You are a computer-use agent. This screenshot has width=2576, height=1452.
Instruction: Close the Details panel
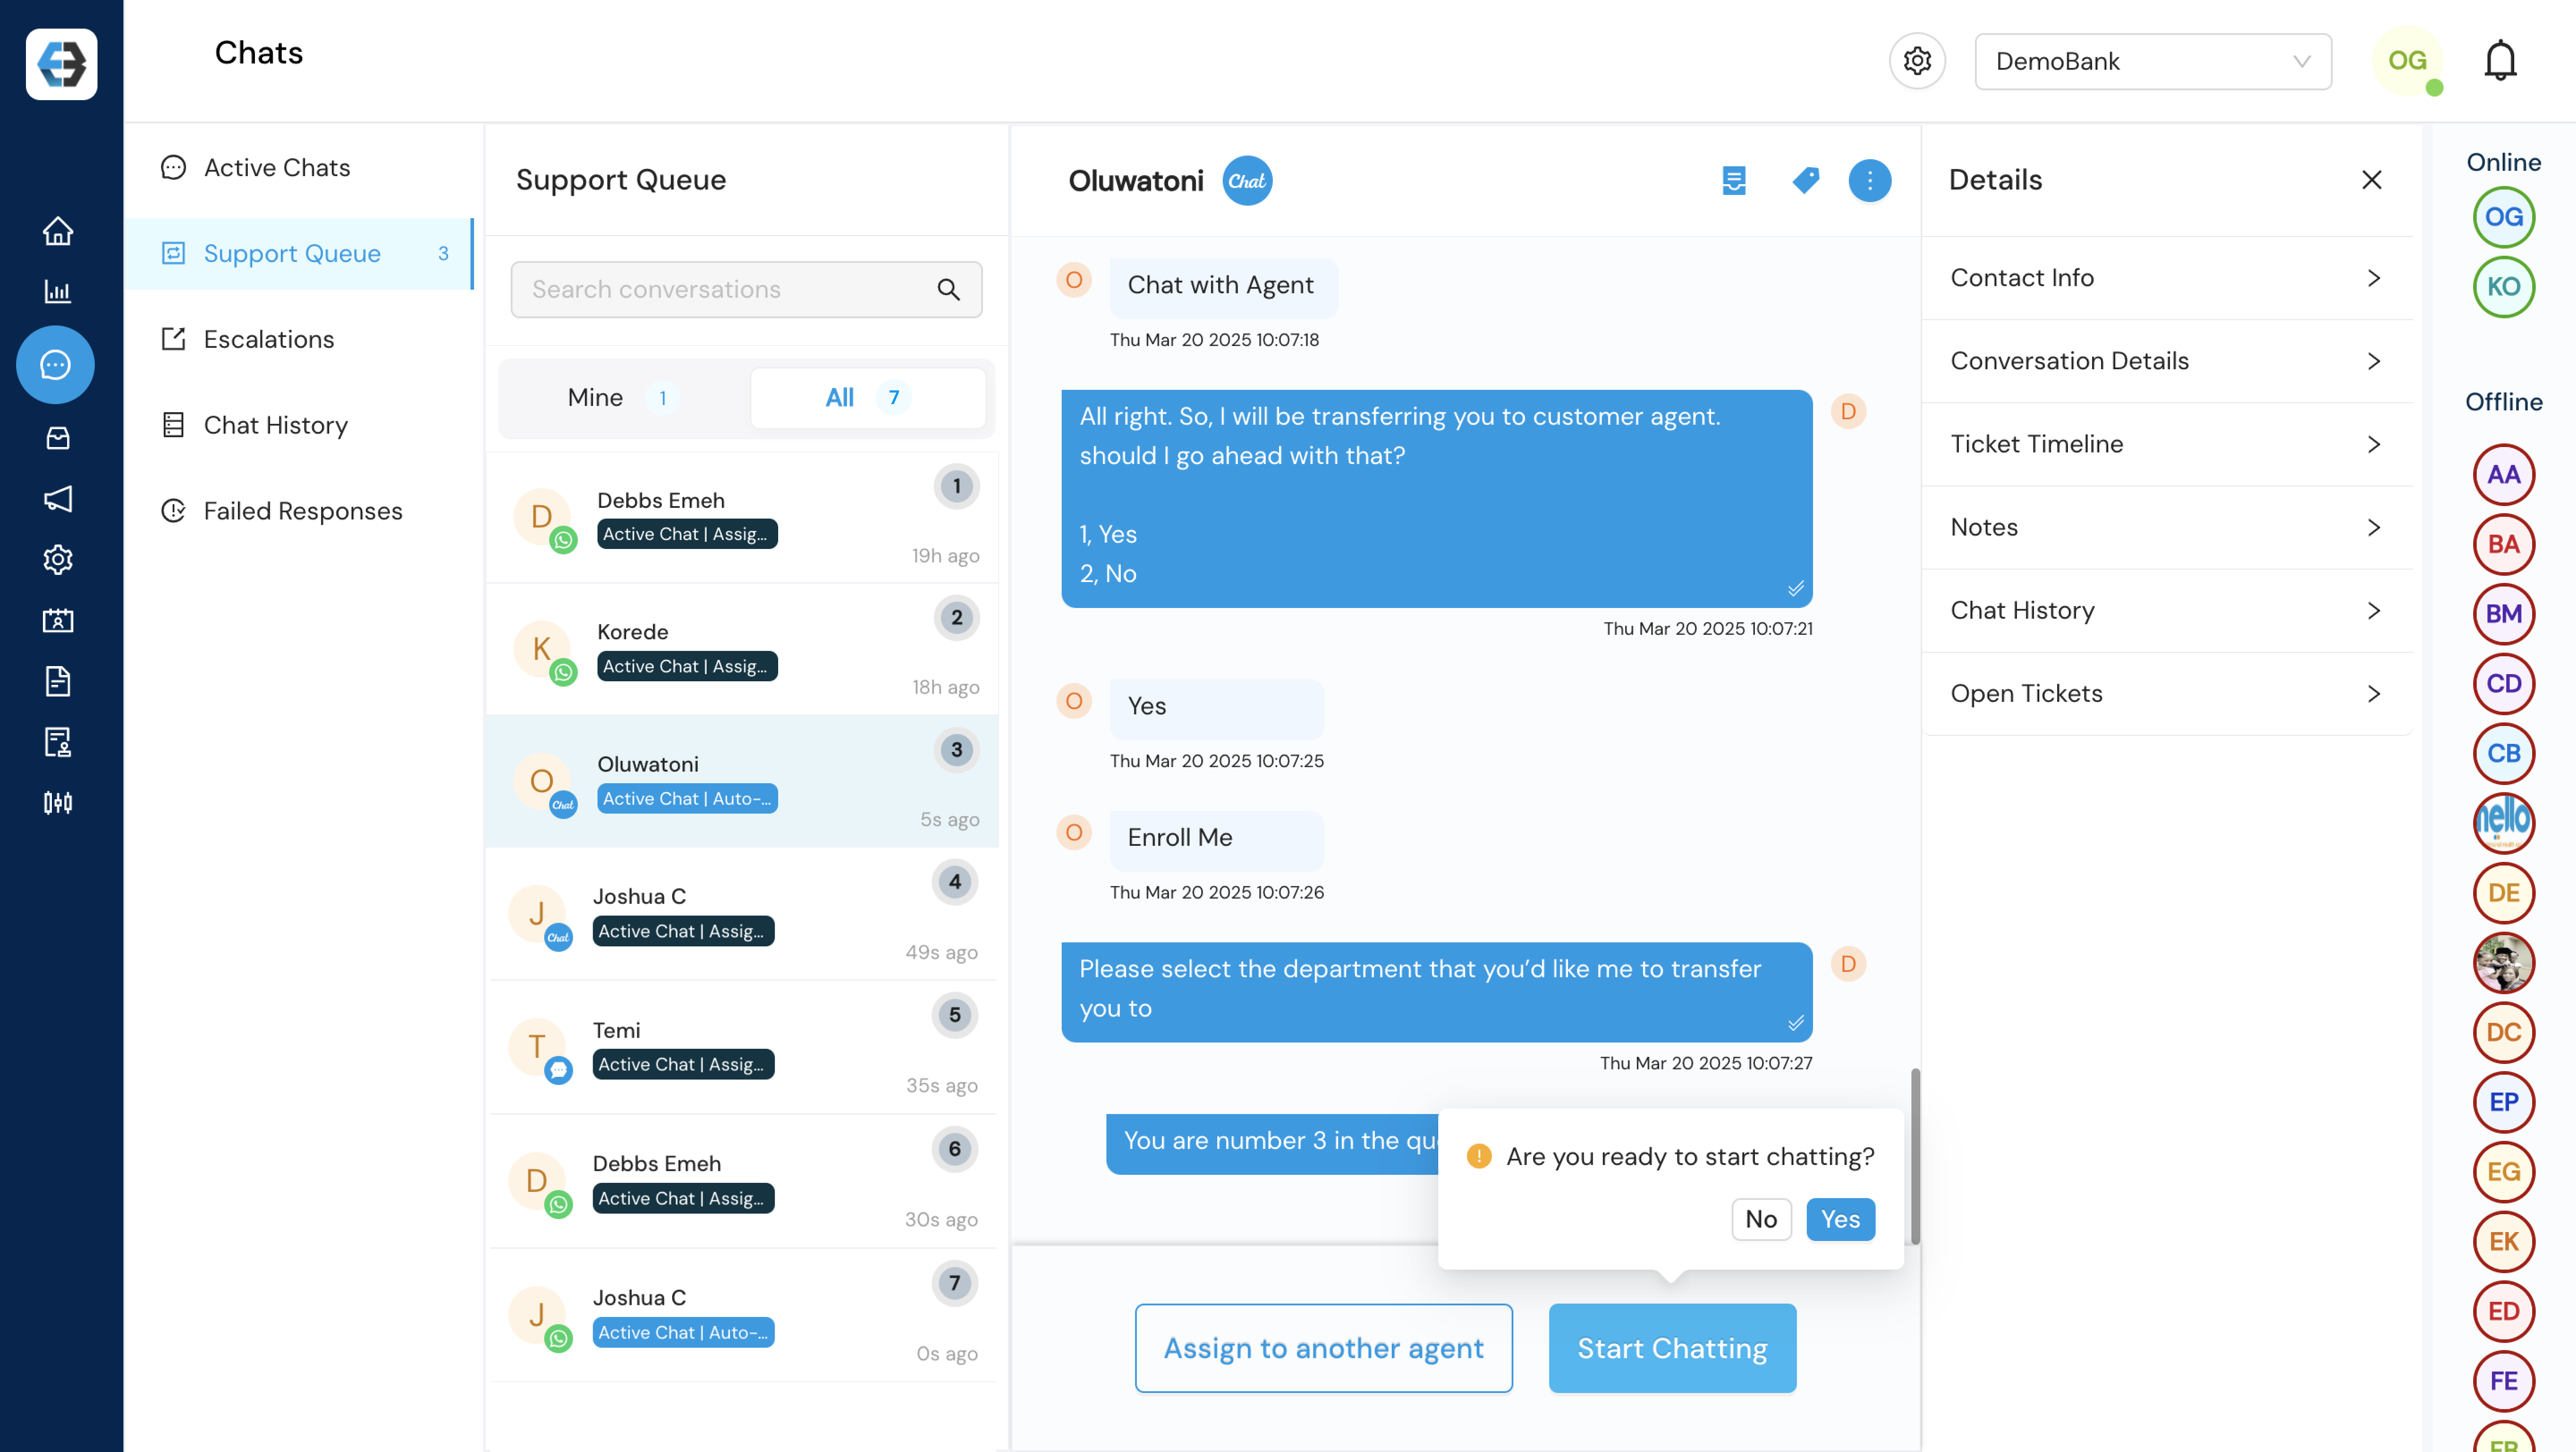coord(2372,180)
